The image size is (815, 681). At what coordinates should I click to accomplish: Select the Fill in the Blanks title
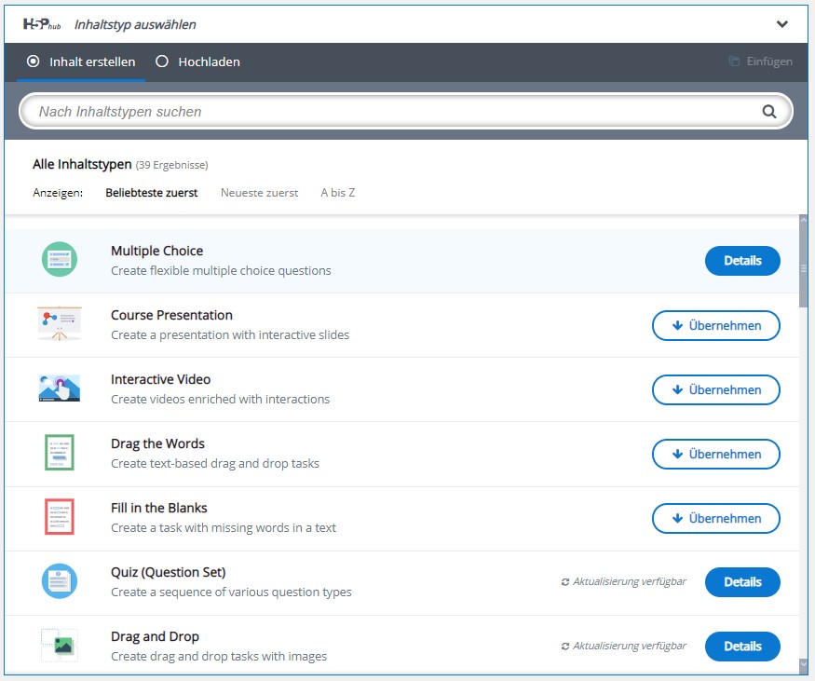click(159, 508)
